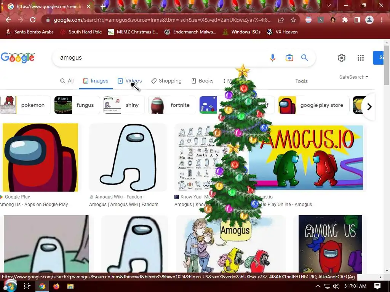Open the tab search dropdown arrow
390x292 pixels.
pos(329,5)
